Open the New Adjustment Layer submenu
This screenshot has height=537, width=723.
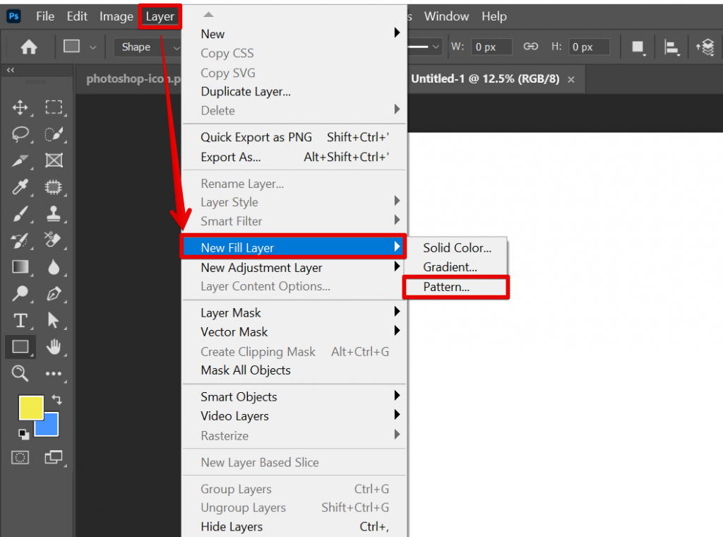click(261, 268)
